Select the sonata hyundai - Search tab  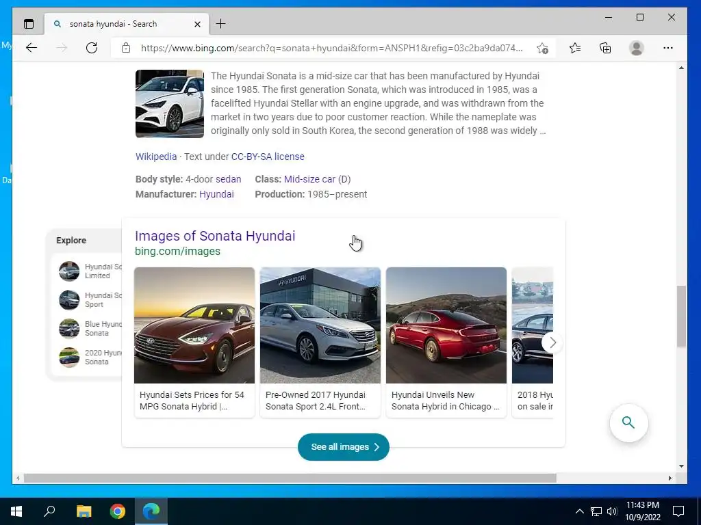(127, 24)
